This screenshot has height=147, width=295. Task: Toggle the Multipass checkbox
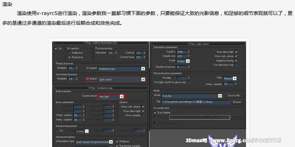pos(117,141)
